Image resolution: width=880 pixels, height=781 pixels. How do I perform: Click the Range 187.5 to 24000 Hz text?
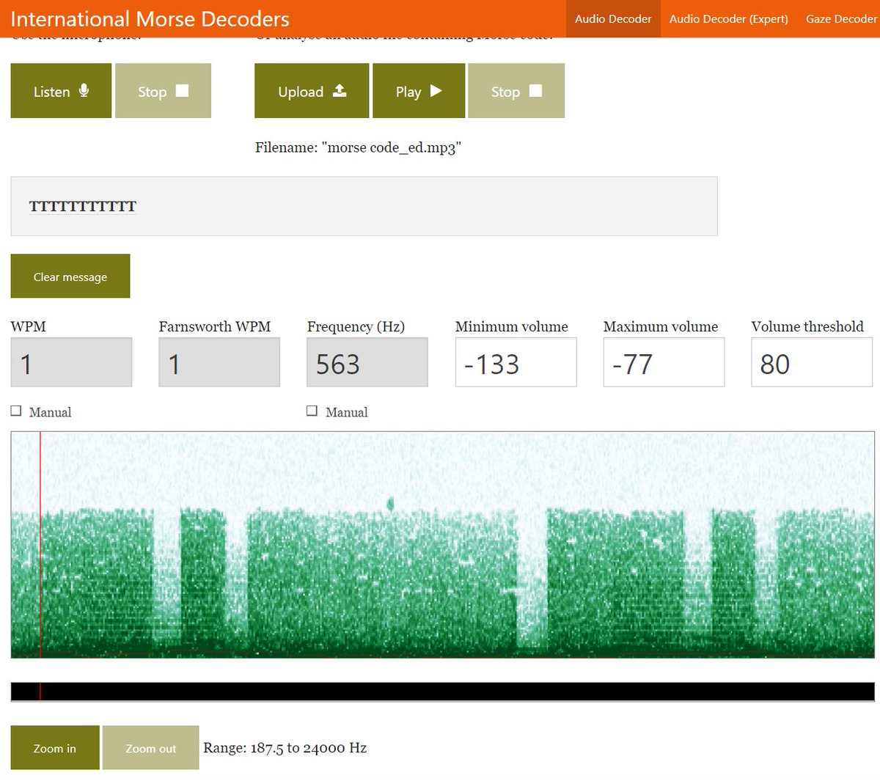point(285,748)
